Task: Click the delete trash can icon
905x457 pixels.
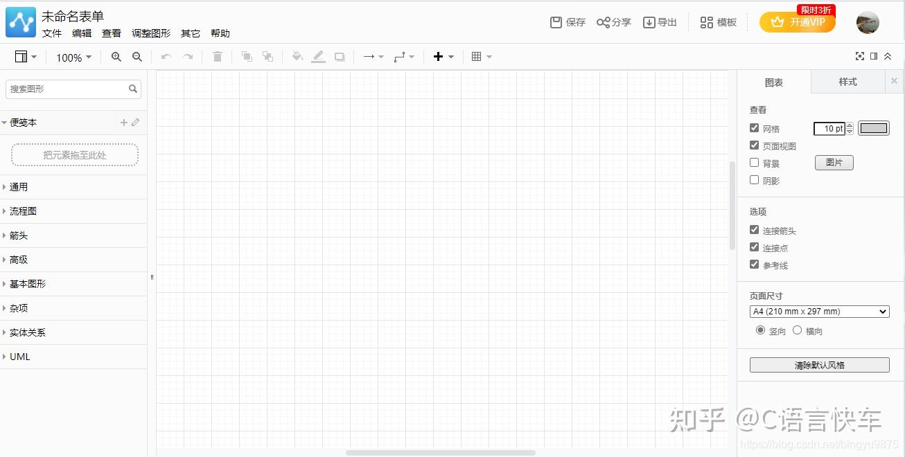Action: [x=218, y=57]
